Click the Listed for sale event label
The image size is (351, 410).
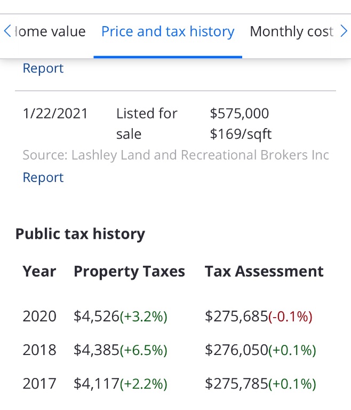(146, 123)
